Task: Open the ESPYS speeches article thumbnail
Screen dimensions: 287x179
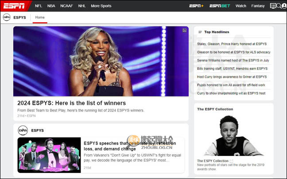Action: click(49, 155)
